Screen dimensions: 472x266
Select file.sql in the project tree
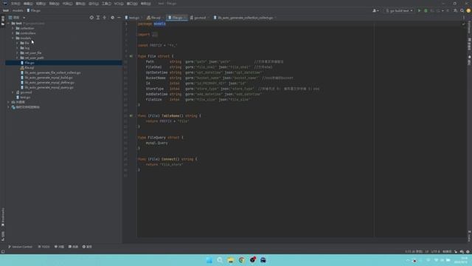[x=29, y=68]
